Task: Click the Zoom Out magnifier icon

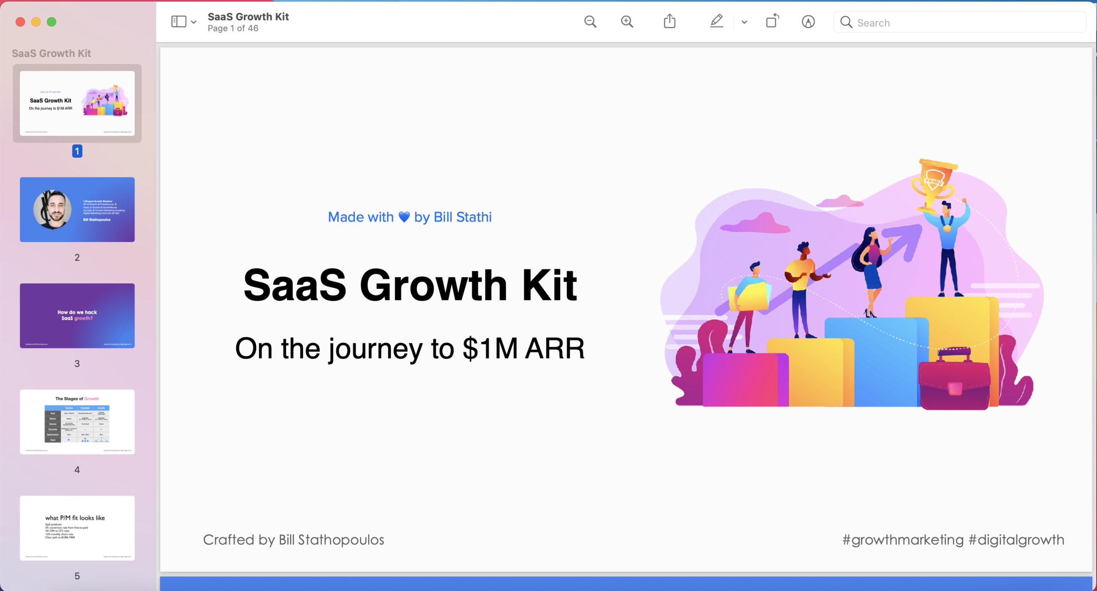Action: 590,22
